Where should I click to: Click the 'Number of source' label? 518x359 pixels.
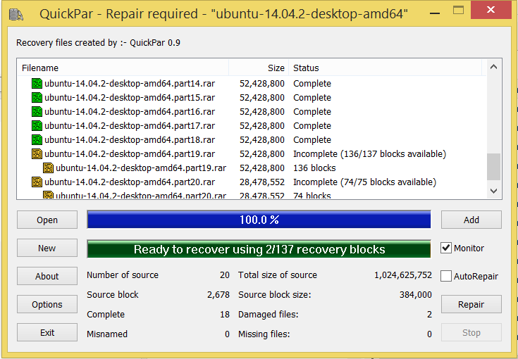coord(123,275)
